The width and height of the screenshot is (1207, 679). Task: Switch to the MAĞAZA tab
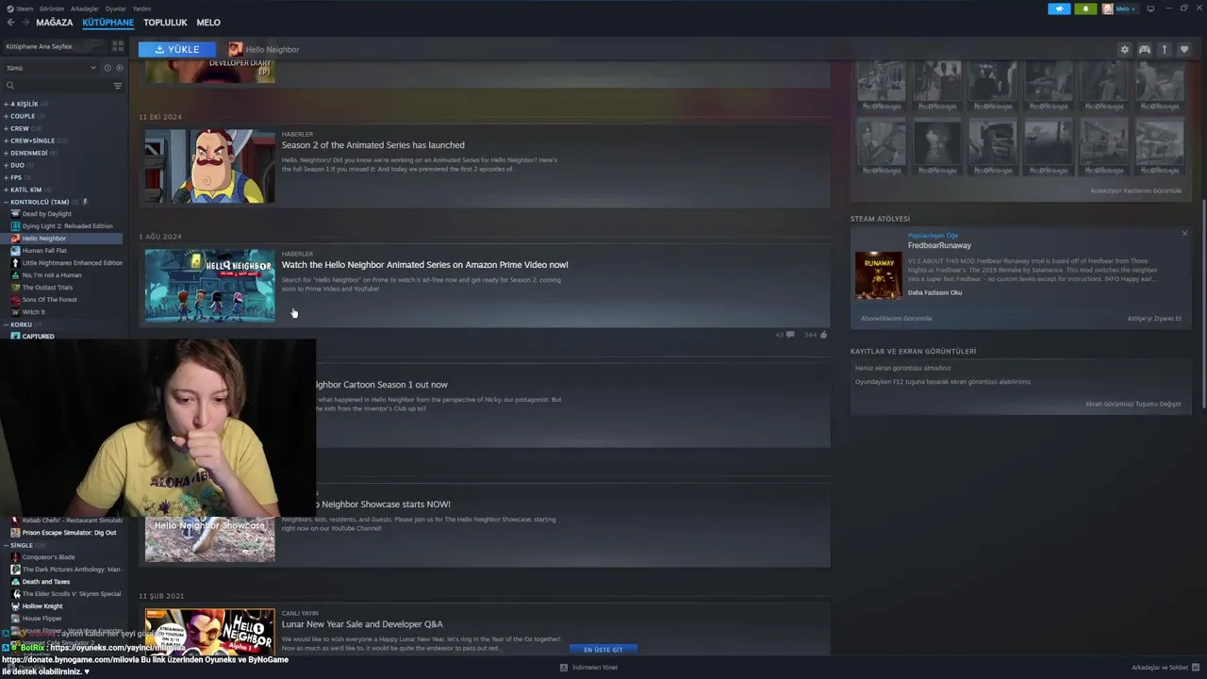tap(55, 23)
